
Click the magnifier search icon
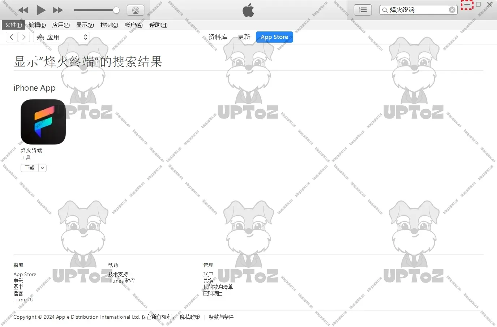tap(385, 10)
